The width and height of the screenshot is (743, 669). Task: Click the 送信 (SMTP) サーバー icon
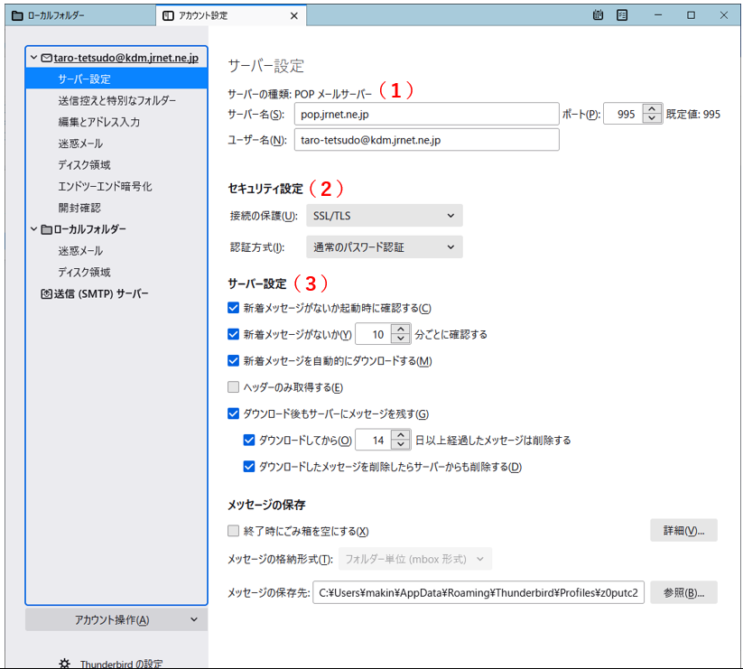[x=47, y=293]
